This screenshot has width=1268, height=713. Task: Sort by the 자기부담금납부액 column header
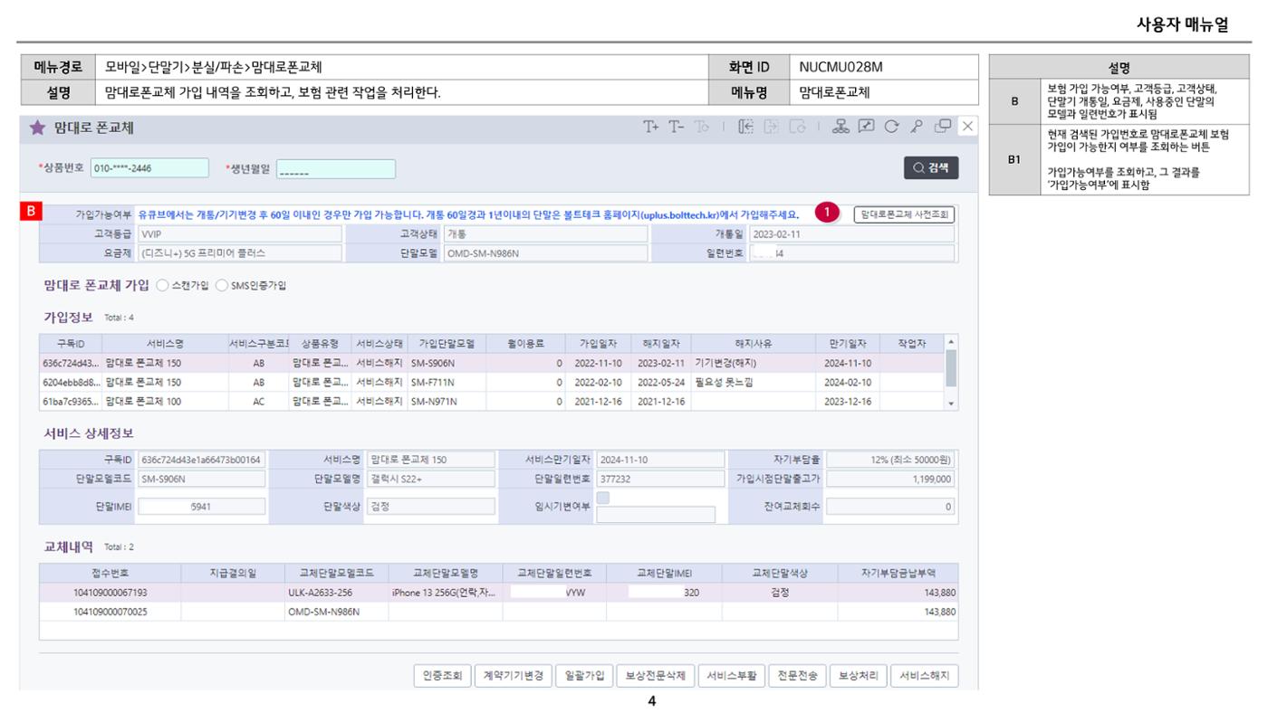898,574
